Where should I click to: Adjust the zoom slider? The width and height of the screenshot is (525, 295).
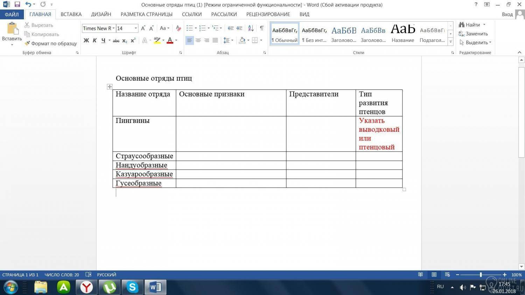click(481, 275)
